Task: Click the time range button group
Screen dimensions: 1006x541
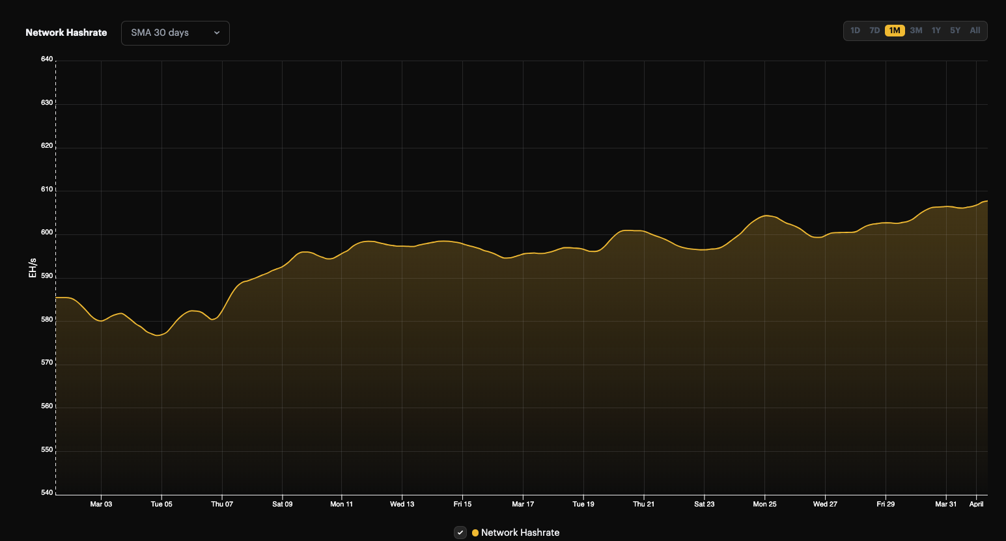Action: pos(914,30)
